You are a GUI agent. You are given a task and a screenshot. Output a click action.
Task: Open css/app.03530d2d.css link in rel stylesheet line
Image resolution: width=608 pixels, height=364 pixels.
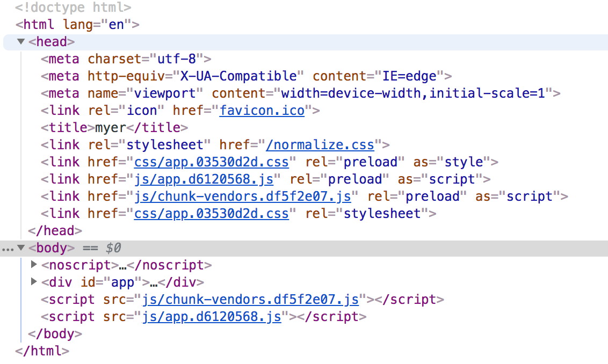211,214
